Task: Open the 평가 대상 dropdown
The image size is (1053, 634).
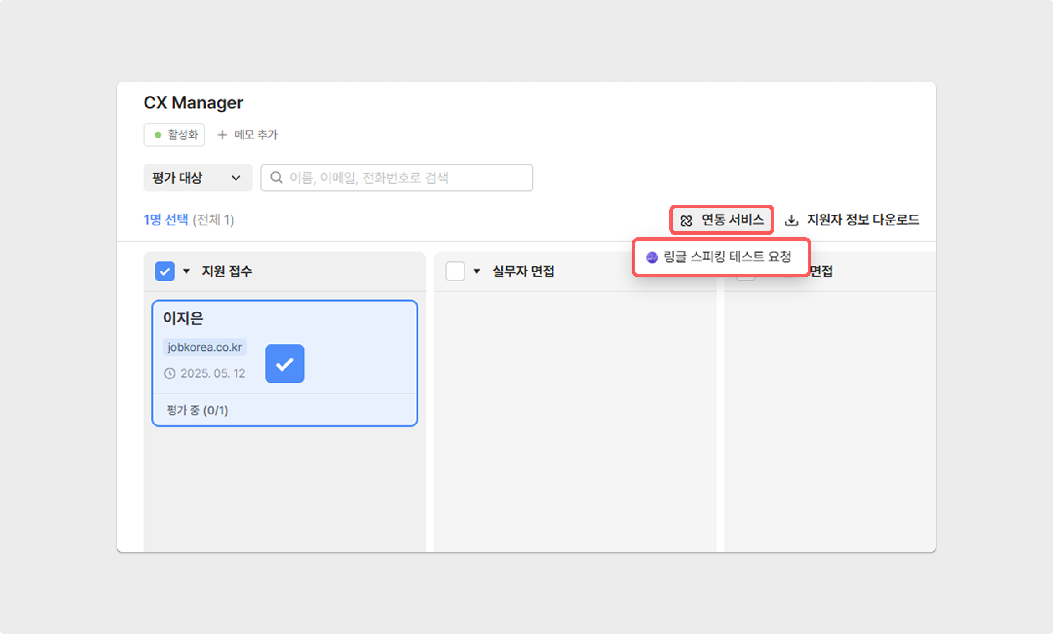Action: 197,178
